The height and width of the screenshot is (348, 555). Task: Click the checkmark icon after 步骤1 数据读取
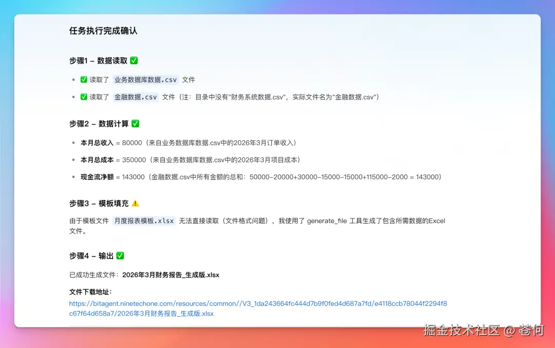point(133,60)
